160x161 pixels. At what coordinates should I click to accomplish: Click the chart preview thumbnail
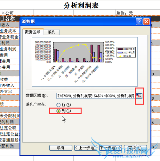[85, 62]
